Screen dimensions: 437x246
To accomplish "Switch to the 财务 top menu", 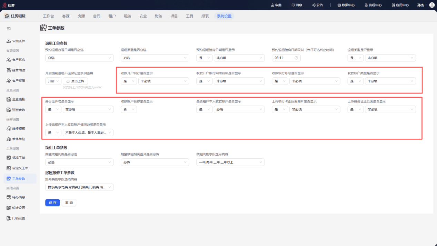I will (159, 16).
